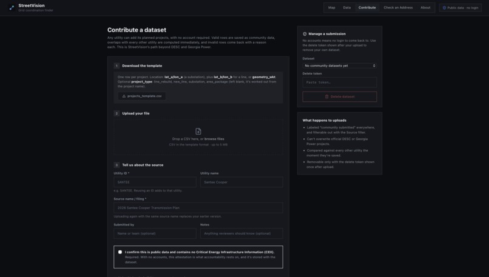Click the 'Download the template' step title
489x277 pixels.
142,65
